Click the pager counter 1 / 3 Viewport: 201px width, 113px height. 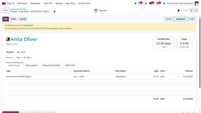tap(186, 10)
